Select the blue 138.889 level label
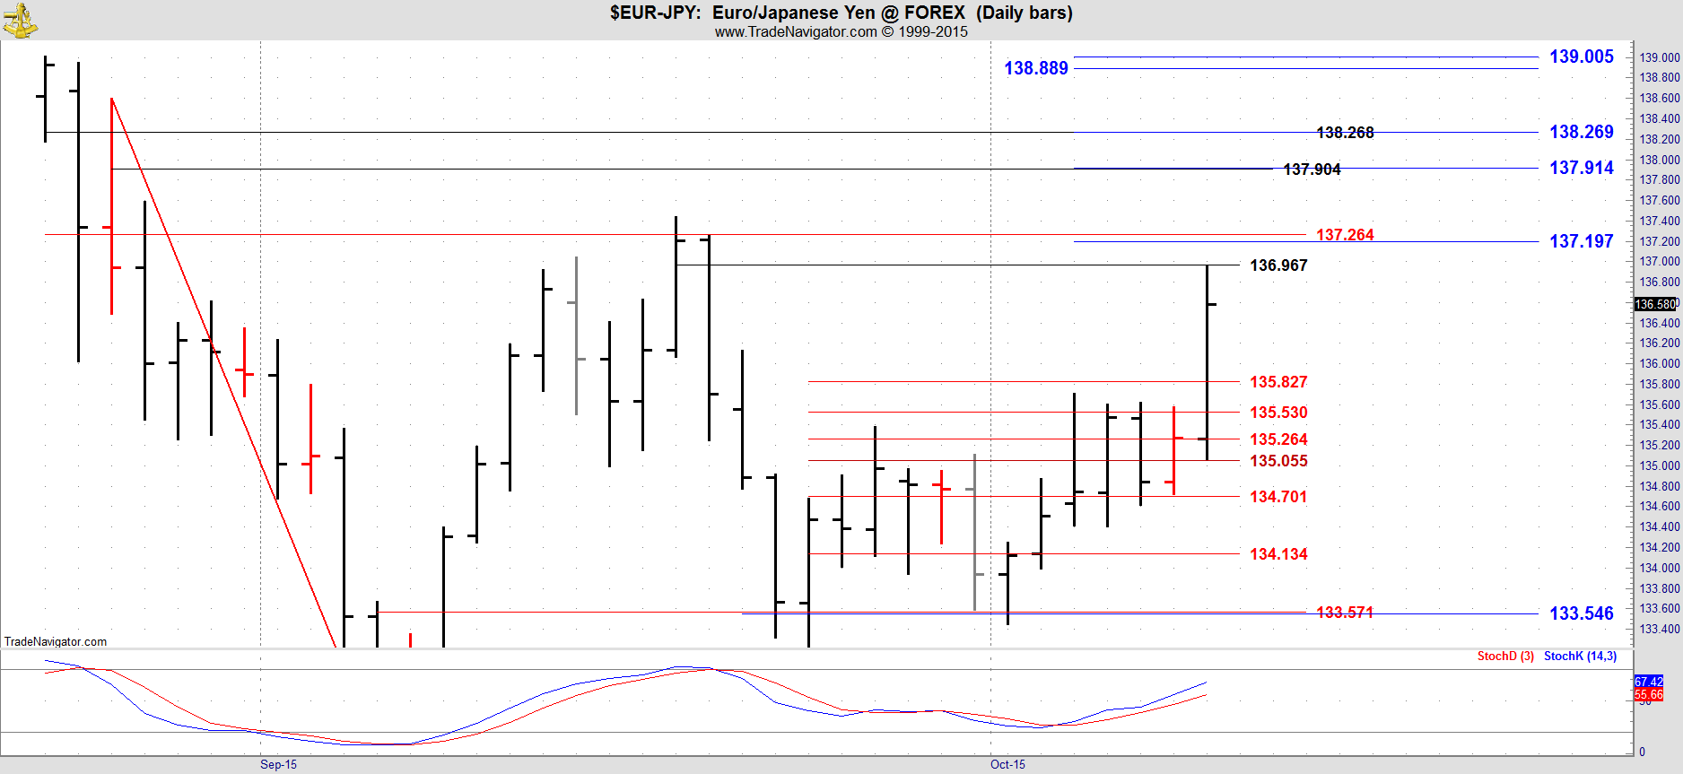The height and width of the screenshot is (774, 1683). pyautogui.click(x=1035, y=68)
